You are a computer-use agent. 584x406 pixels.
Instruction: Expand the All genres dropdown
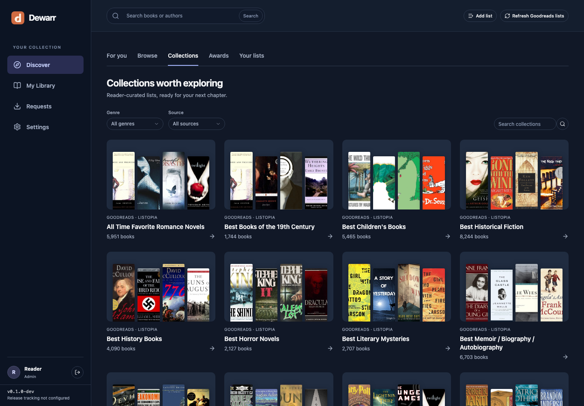(135, 124)
